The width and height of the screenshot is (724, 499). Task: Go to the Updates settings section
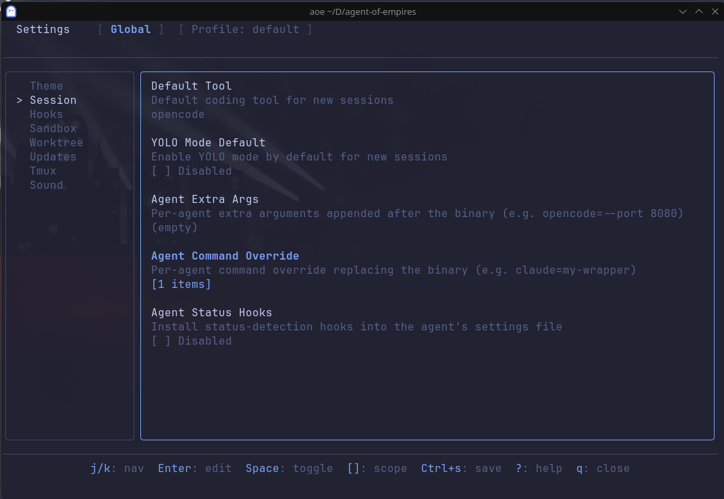(x=53, y=156)
